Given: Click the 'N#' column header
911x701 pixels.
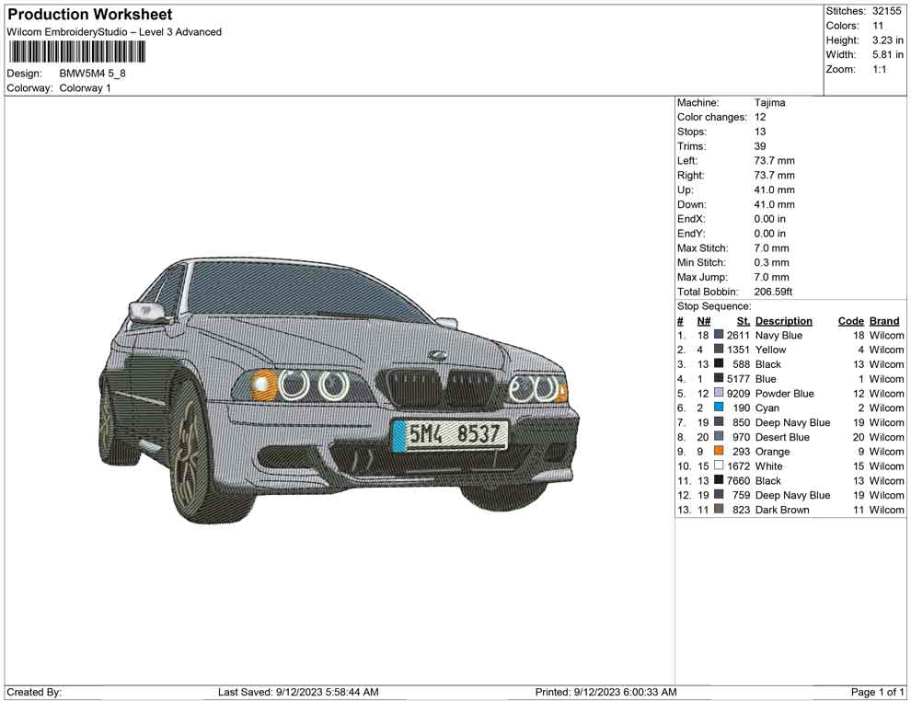Looking at the screenshot, I should pos(704,321).
